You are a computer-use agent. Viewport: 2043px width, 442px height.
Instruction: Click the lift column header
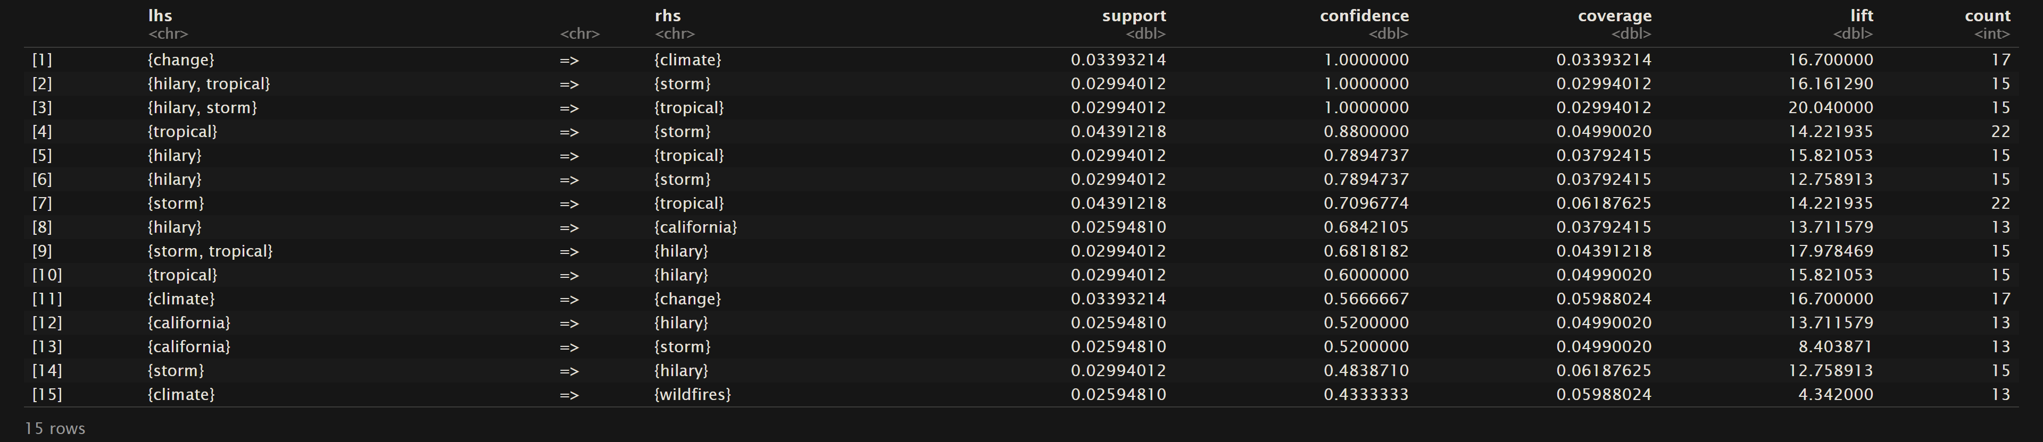pos(1861,16)
